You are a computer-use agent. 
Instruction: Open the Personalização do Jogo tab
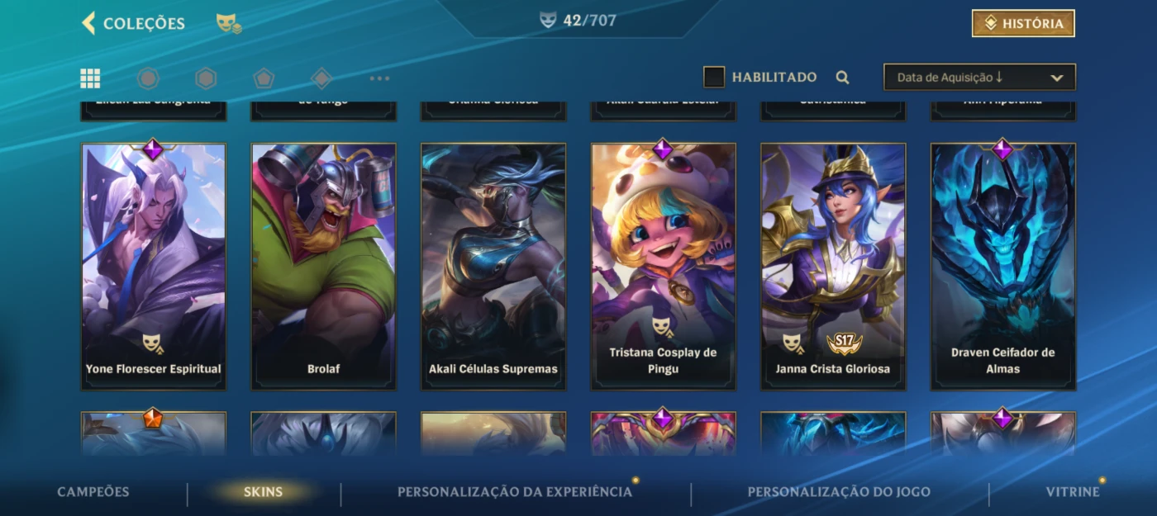(x=839, y=492)
